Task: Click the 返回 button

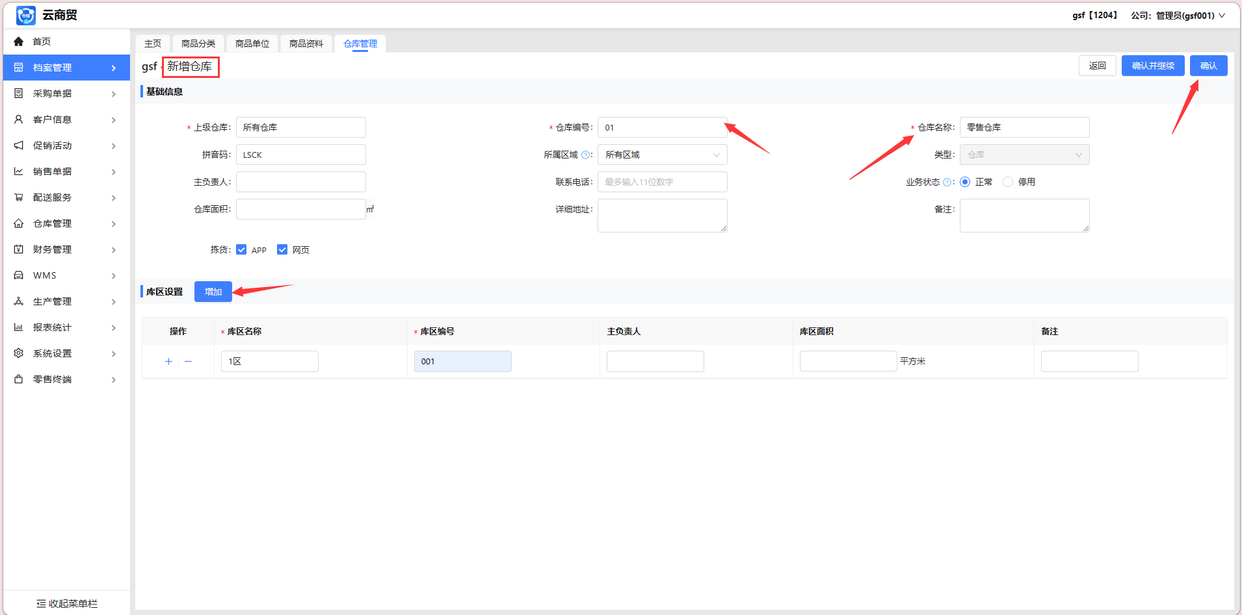Action: (x=1098, y=66)
